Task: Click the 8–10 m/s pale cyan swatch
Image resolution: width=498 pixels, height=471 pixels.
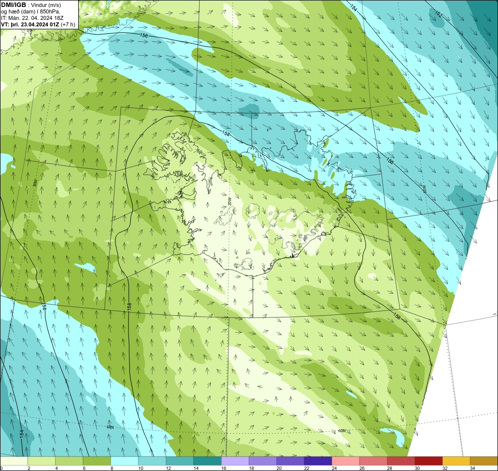Action: [x=124, y=461]
